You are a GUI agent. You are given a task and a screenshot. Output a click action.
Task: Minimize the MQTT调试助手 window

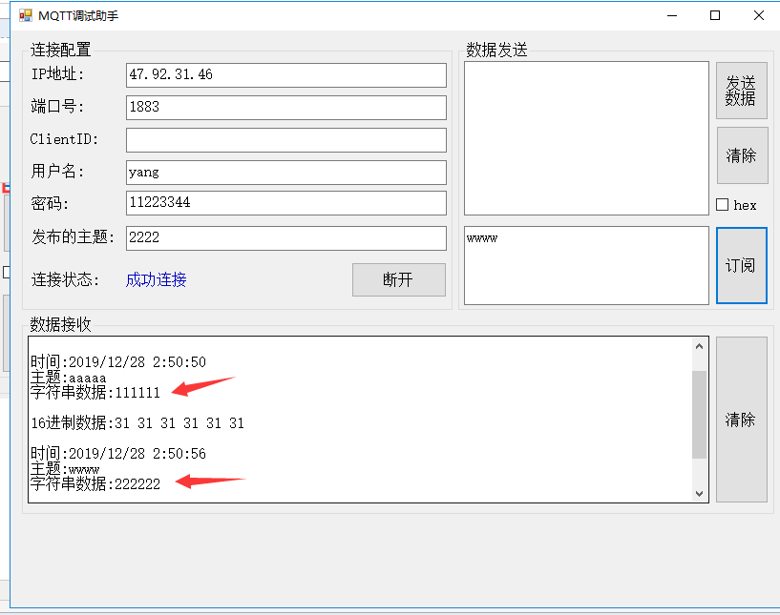(x=672, y=15)
